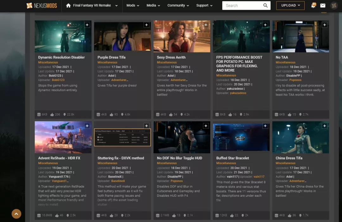Open the Community dropdown menu
342x222 pixels.
(178, 5)
